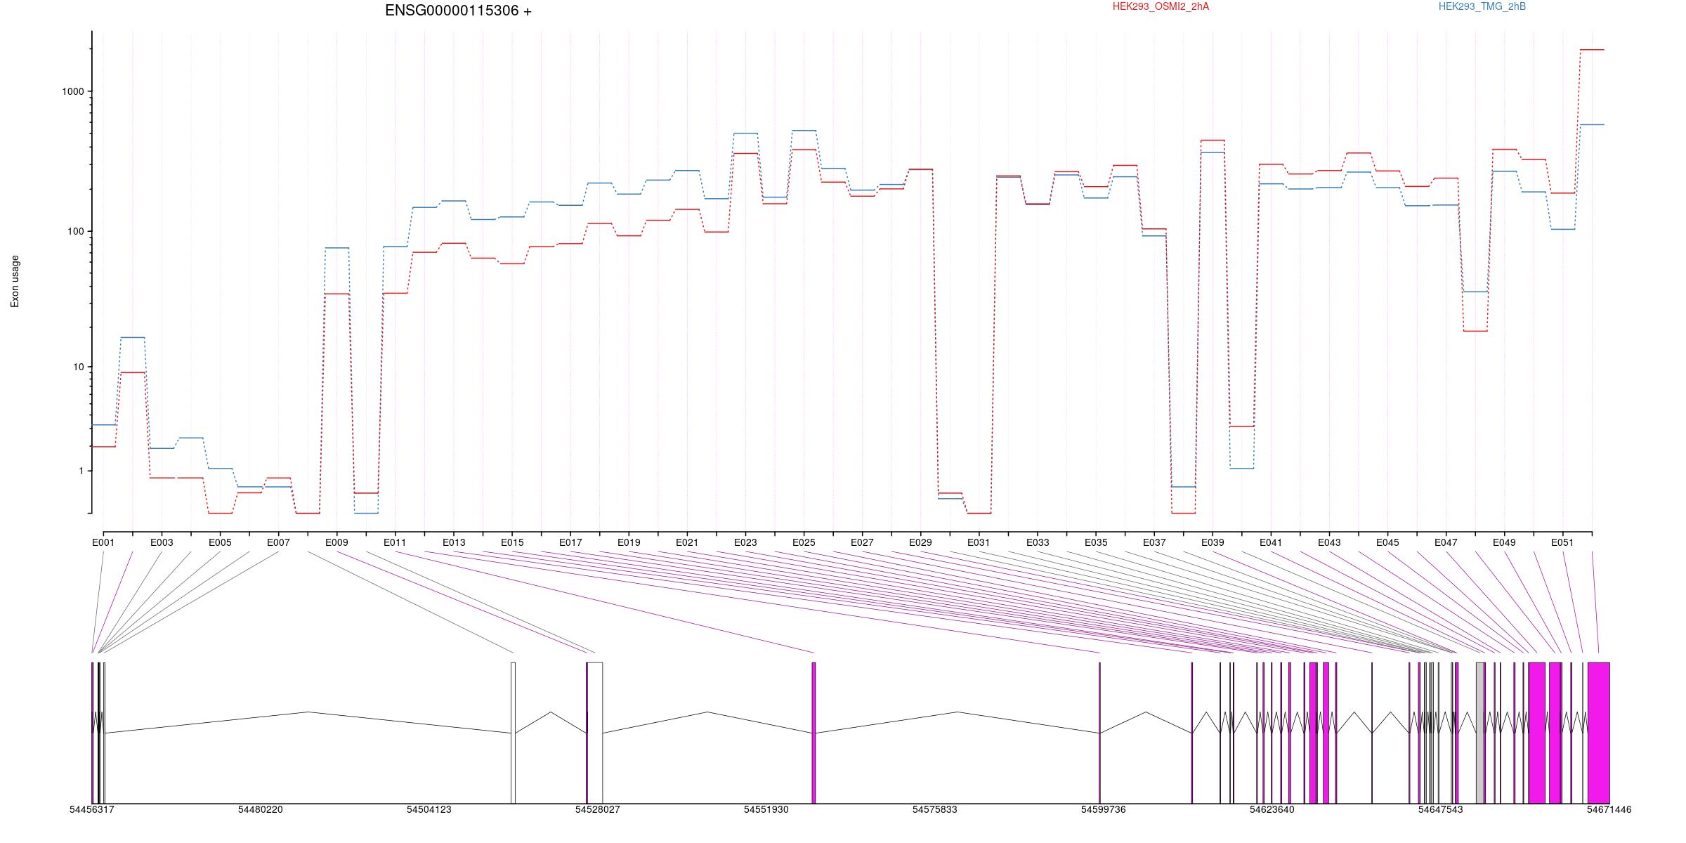
Task: Select exon label E009
Action: [x=336, y=542]
